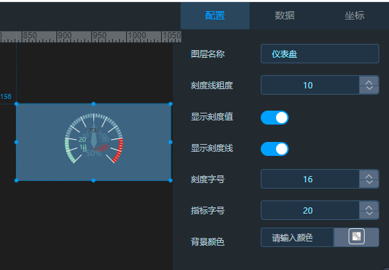389x270 pixels.
Task: Click the 刻度字号 number field showing 16
Action: point(310,179)
